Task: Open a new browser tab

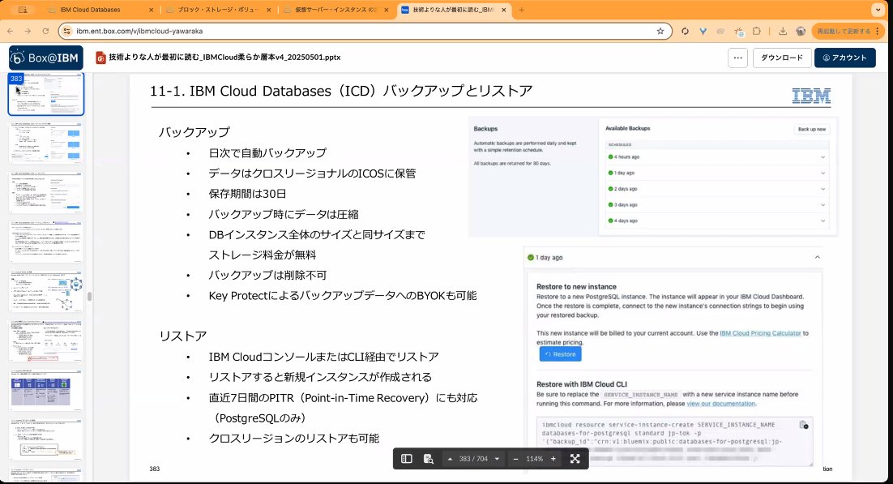Action: pyautogui.click(x=521, y=10)
